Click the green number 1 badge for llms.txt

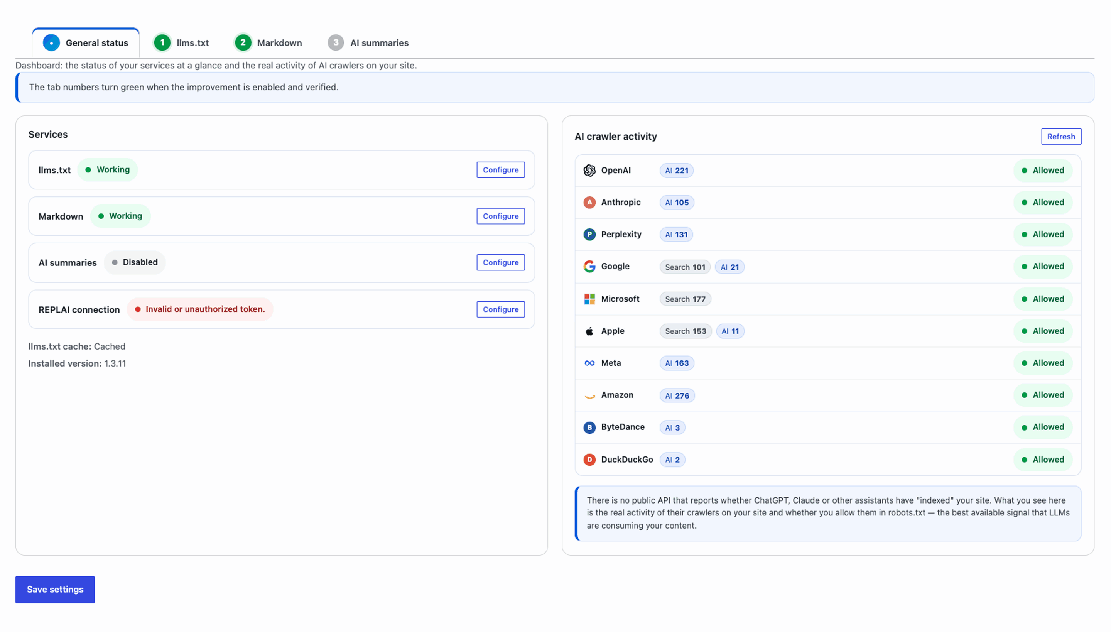(x=162, y=42)
